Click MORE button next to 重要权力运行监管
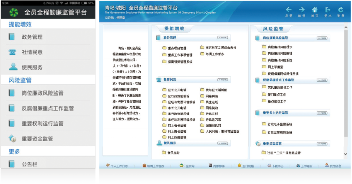The width and height of the screenshot is (352, 184). click(x=322, y=113)
